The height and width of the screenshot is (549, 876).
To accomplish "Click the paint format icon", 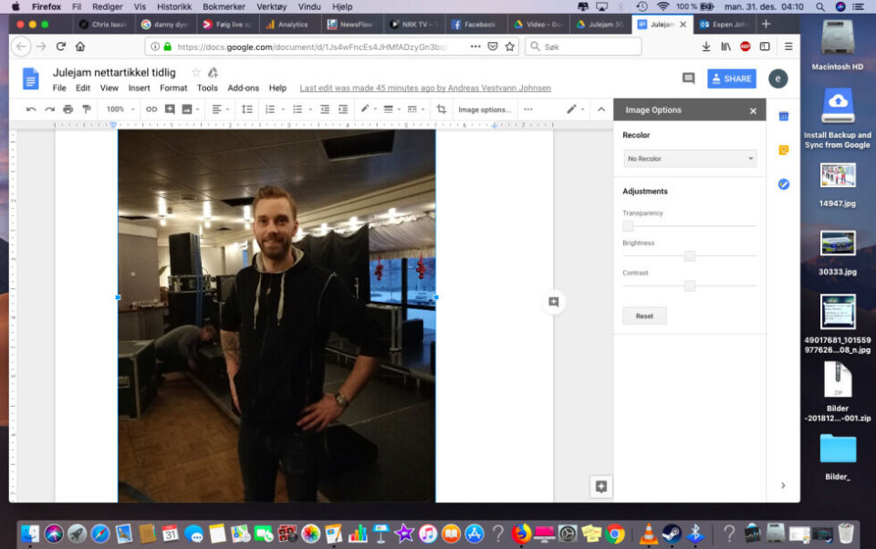I will [87, 109].
